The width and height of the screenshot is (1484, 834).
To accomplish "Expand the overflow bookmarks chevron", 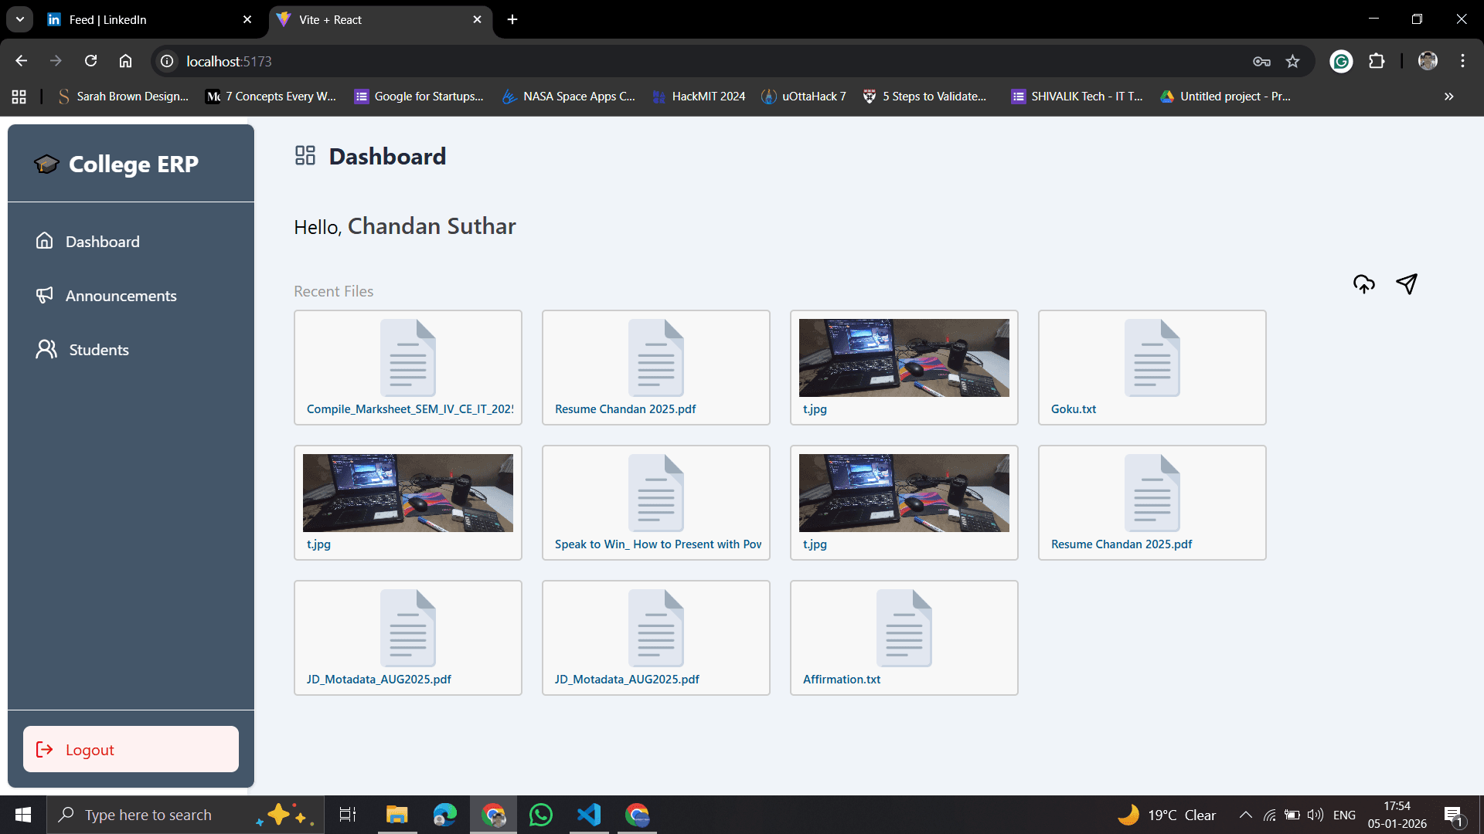I will pos(1448,96).
